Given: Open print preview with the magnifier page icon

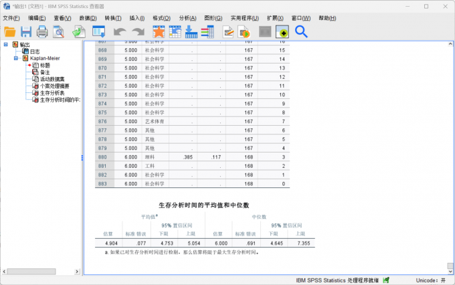Looking at the screenshot, I should coord(58,31).
